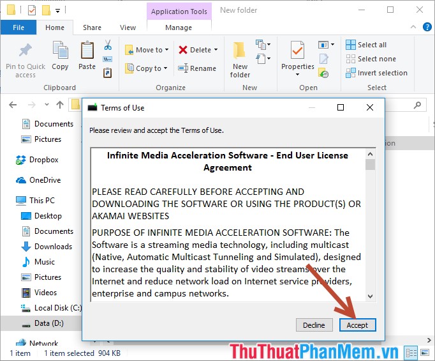The width and height of the screenshot is (435, 361).
Task: Open Videos folder in navigation pane
Action: tap(39, 293)
